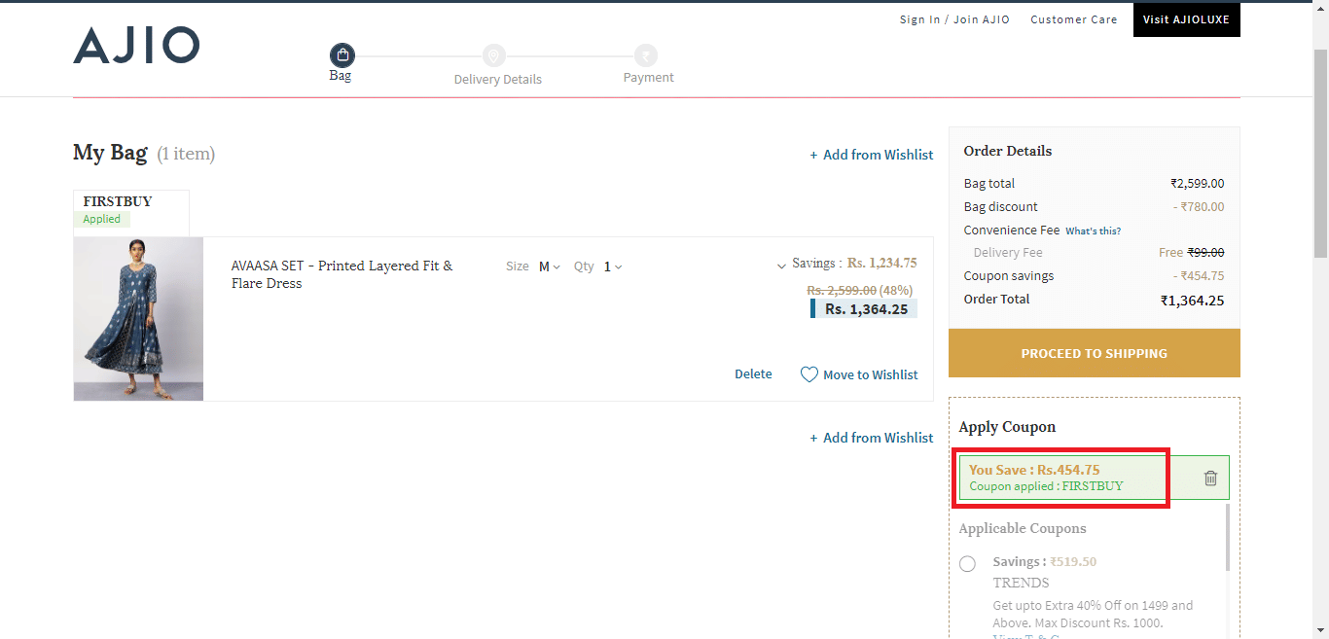Click the AVAASA dress product thumbnail
This screenshot has width=1329, height=639.
pos(137,318)
